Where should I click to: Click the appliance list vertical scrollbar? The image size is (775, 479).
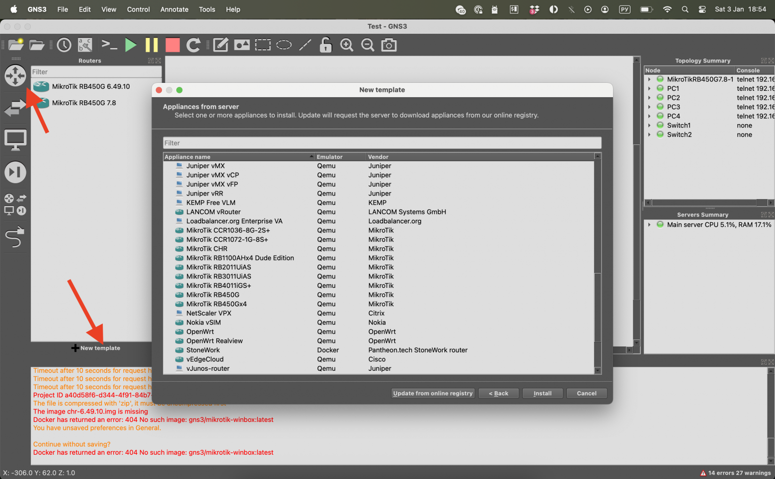(x=598, y=307)
